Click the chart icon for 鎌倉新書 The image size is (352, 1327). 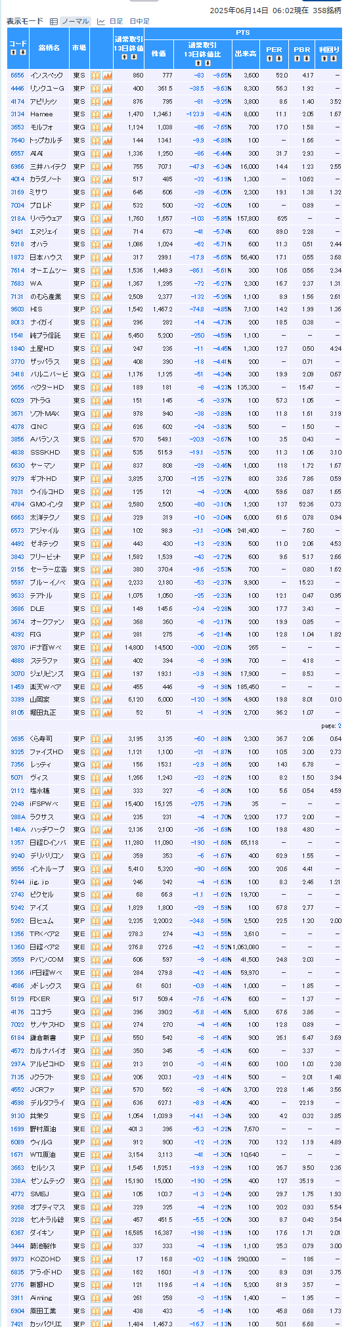(107, 1038)
